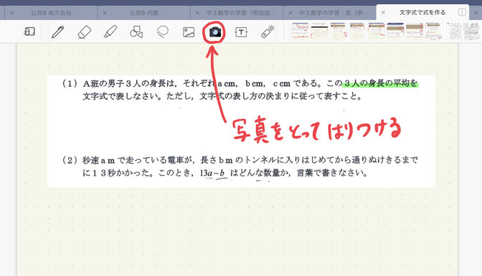Click the underlined expression 13a−b

coord(212,173)
